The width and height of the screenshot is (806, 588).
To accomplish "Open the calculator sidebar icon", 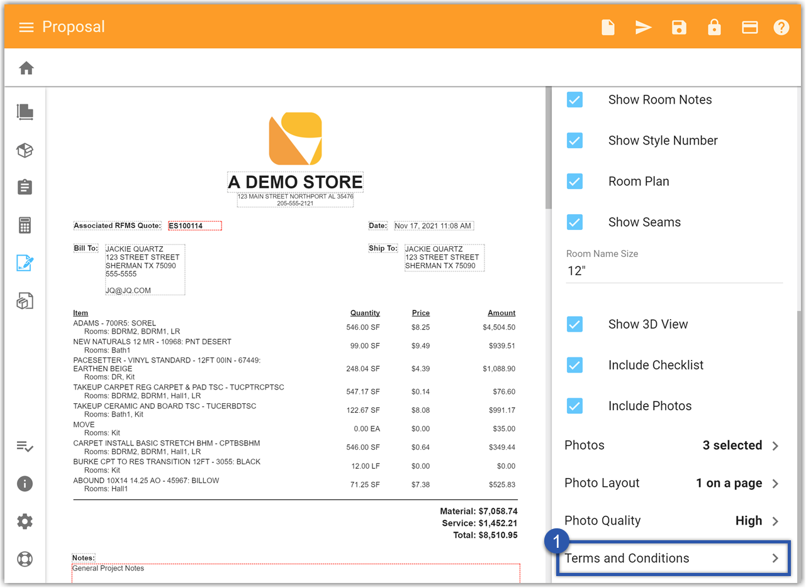I will pyautogui.click(x=25, y=225).
